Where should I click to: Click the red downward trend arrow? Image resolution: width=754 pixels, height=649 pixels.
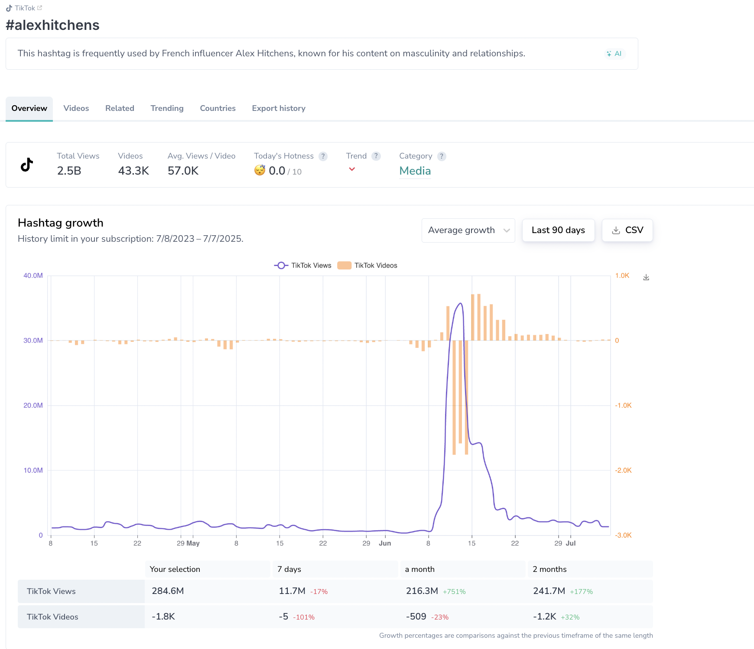pos(352,169)
